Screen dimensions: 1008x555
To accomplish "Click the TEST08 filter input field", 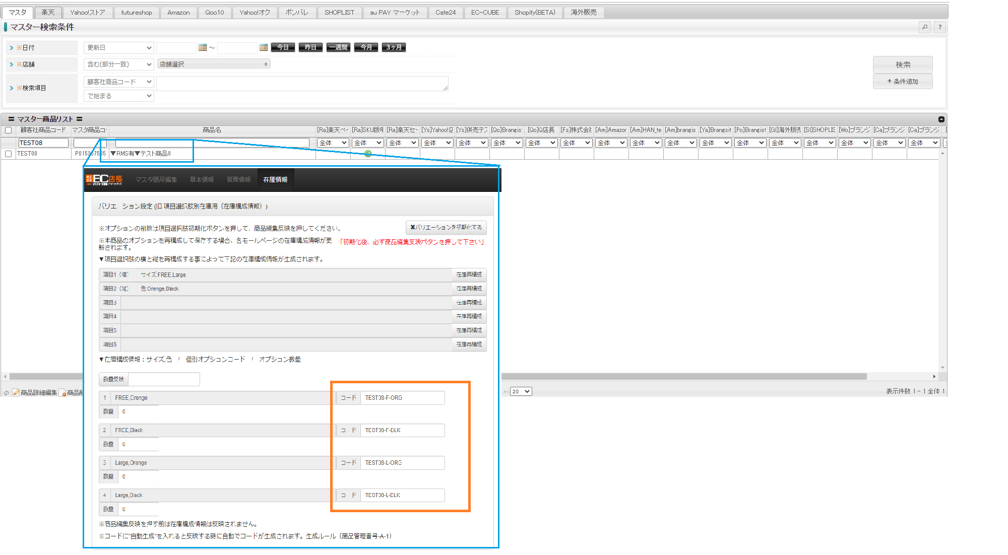I will [x=43, y=143].
